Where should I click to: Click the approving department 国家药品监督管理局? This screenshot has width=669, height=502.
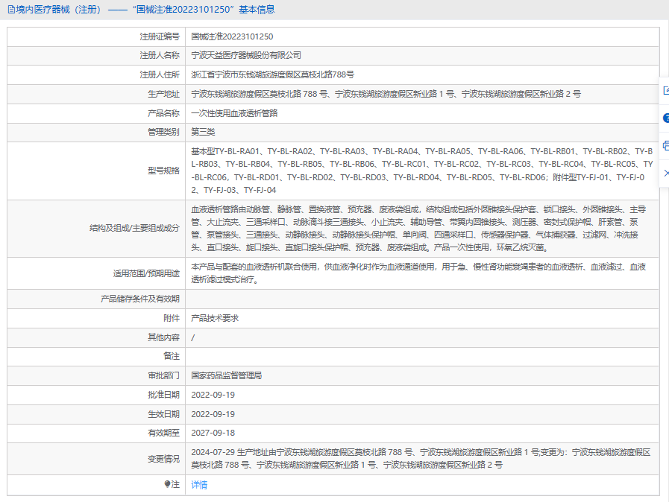(226, 375)
